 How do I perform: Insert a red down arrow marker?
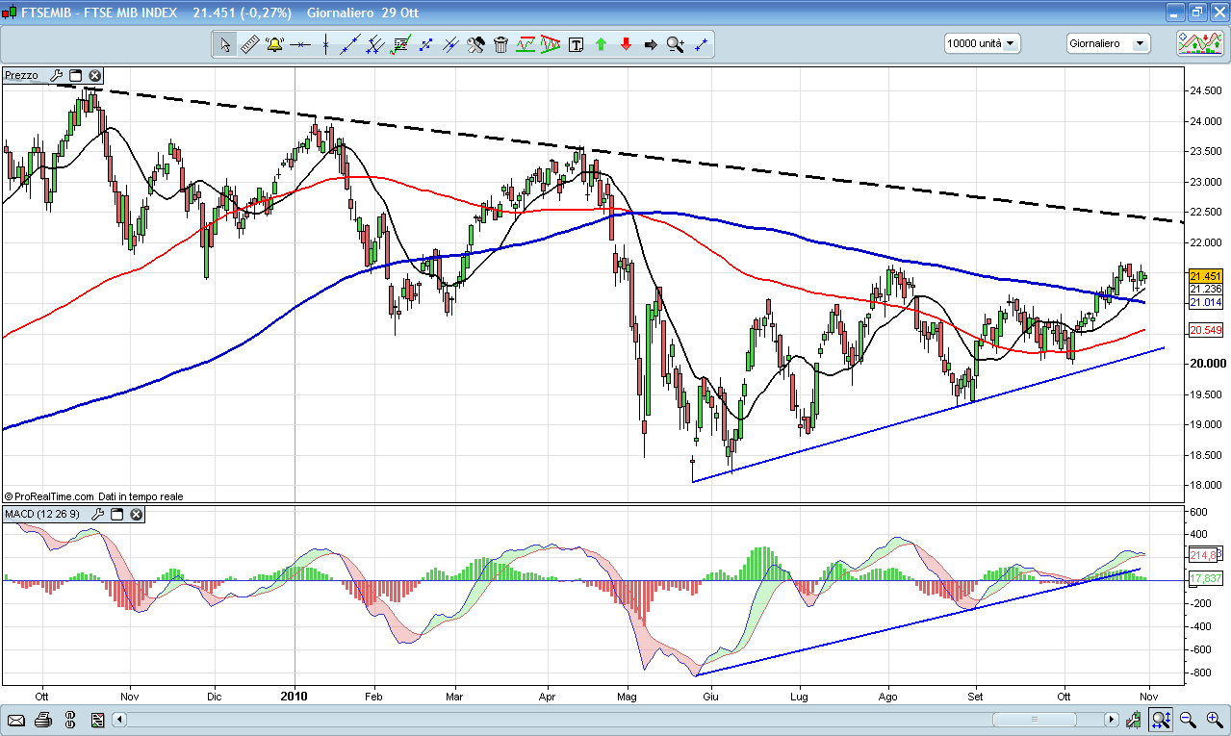point(626,44)
